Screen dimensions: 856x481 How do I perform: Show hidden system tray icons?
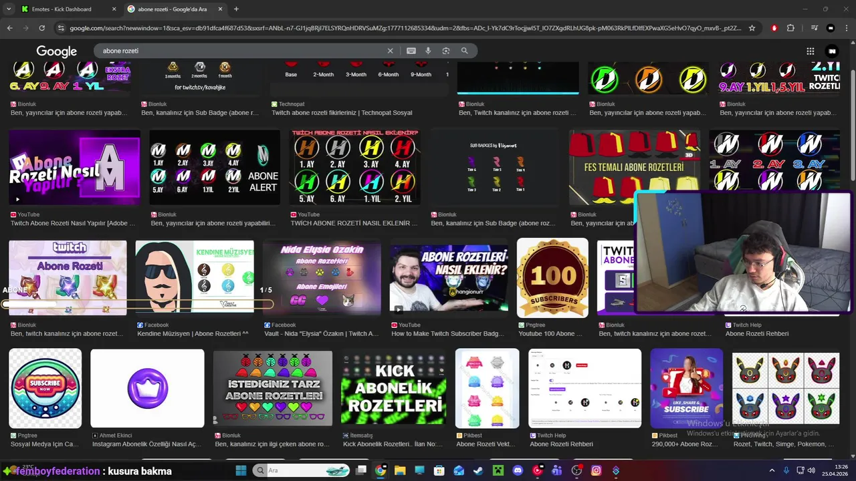[772, 470]
